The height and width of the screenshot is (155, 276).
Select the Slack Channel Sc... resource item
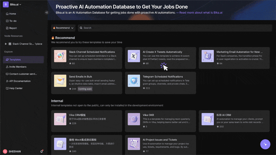coord(26,44)
